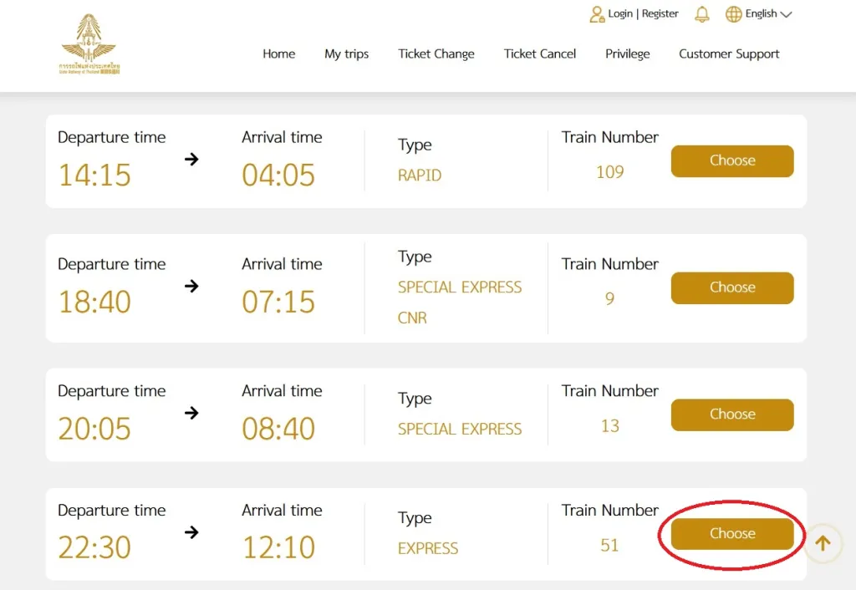Click the scroll-to-top arrow button
The width and height of the screenshot is (856, 590).
tap(823, 543)
